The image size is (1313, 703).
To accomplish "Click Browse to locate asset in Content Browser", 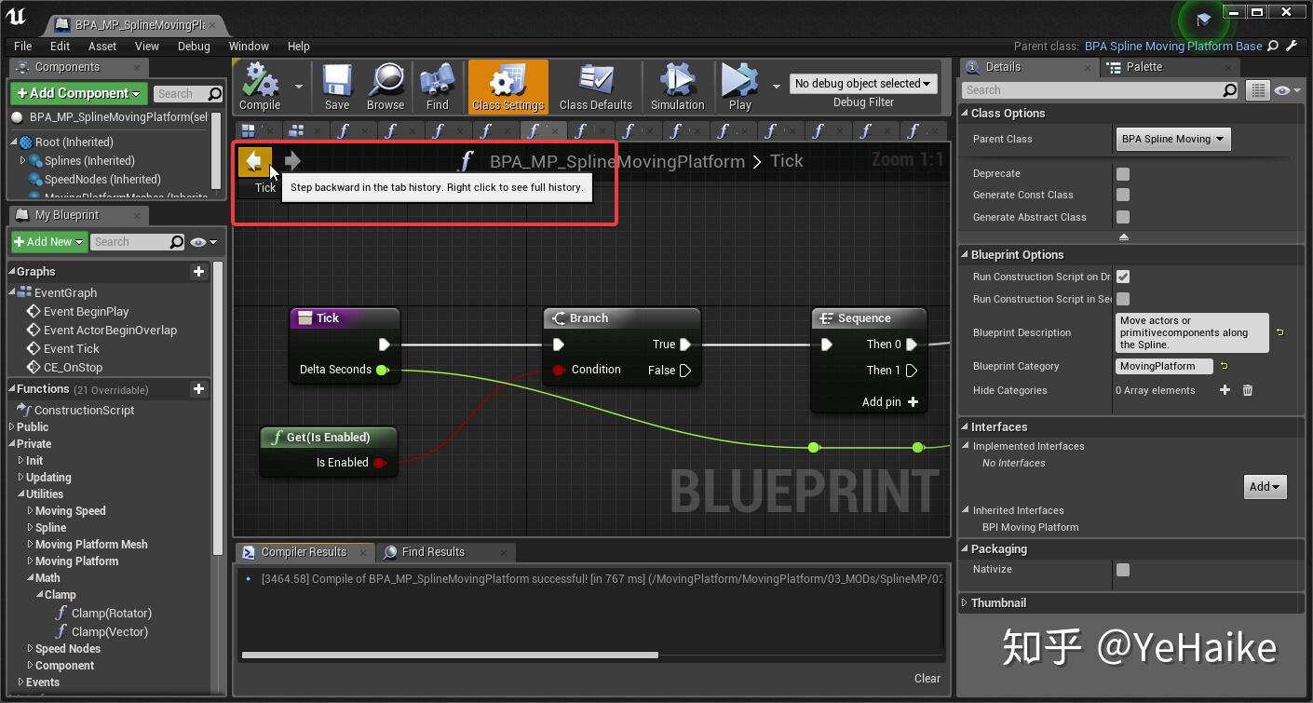I will (386, 86).
